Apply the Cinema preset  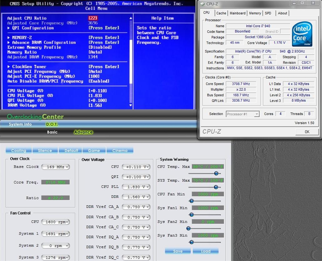(120, 151)
